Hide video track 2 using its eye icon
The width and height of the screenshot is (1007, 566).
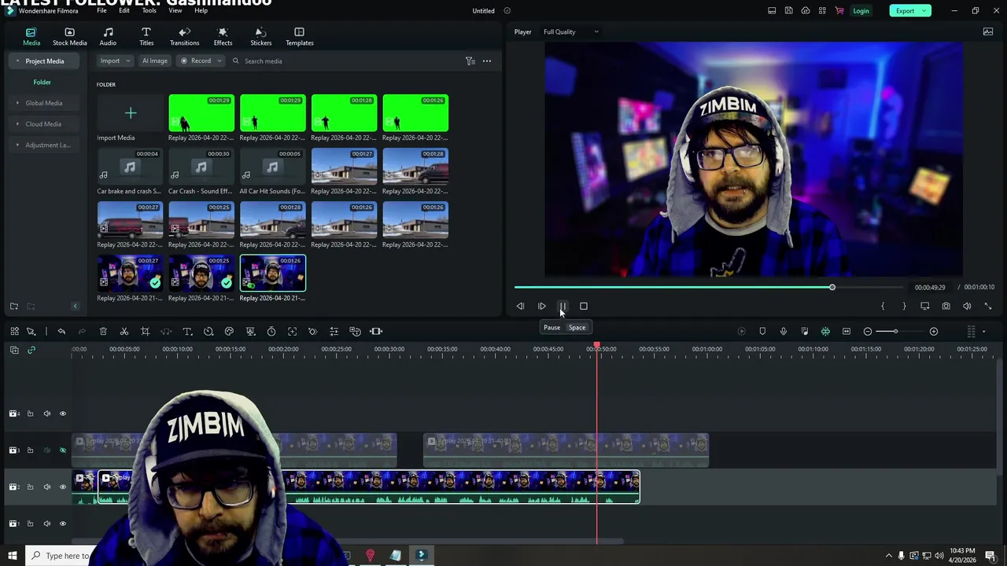63,487
